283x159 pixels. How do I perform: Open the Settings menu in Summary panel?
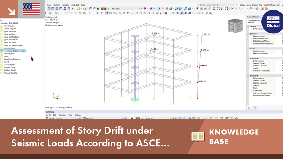click(78, 115)
